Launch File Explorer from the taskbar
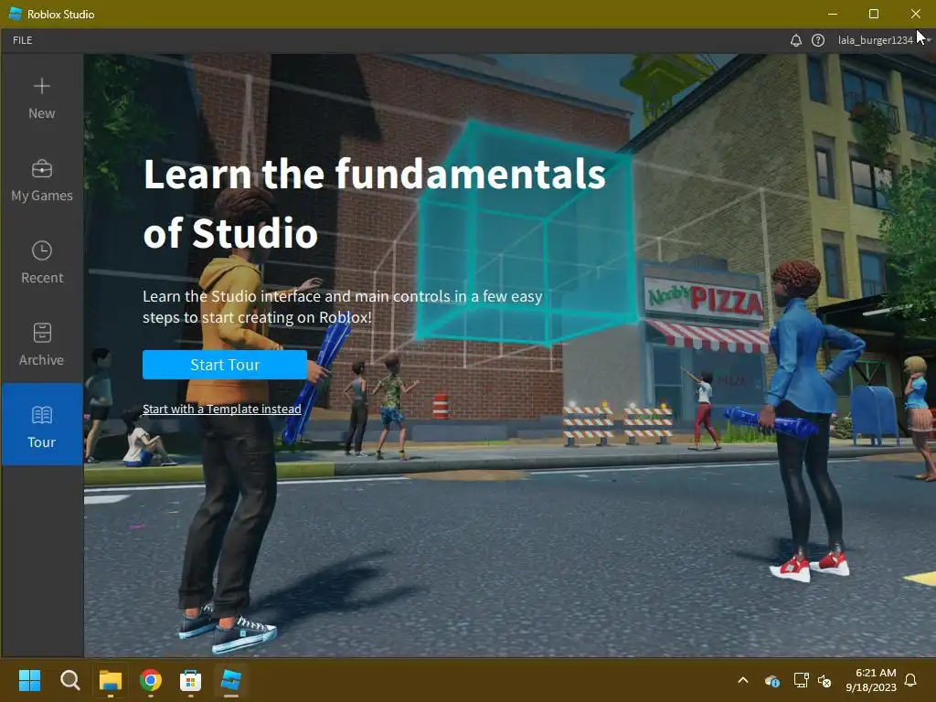Image resolution: width=936 pixels, height=702 pixels. tap(111, 680)
